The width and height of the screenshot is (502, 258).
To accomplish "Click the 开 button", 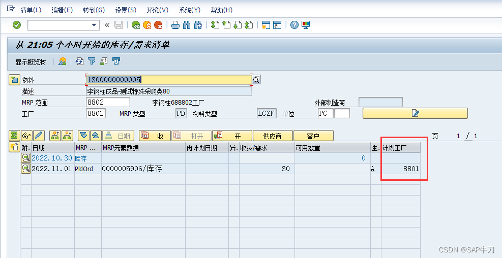I will coord(232,136).
